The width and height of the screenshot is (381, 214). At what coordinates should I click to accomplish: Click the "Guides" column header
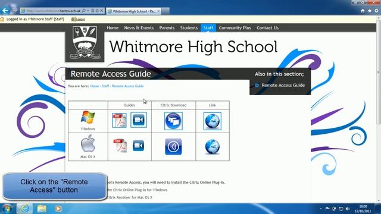129,105
